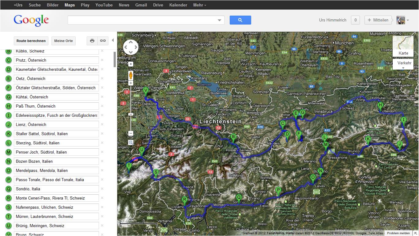Screen dimensions: 419x236
Task: Open Drive from the top bar
Action: click(x=158, y=5)
